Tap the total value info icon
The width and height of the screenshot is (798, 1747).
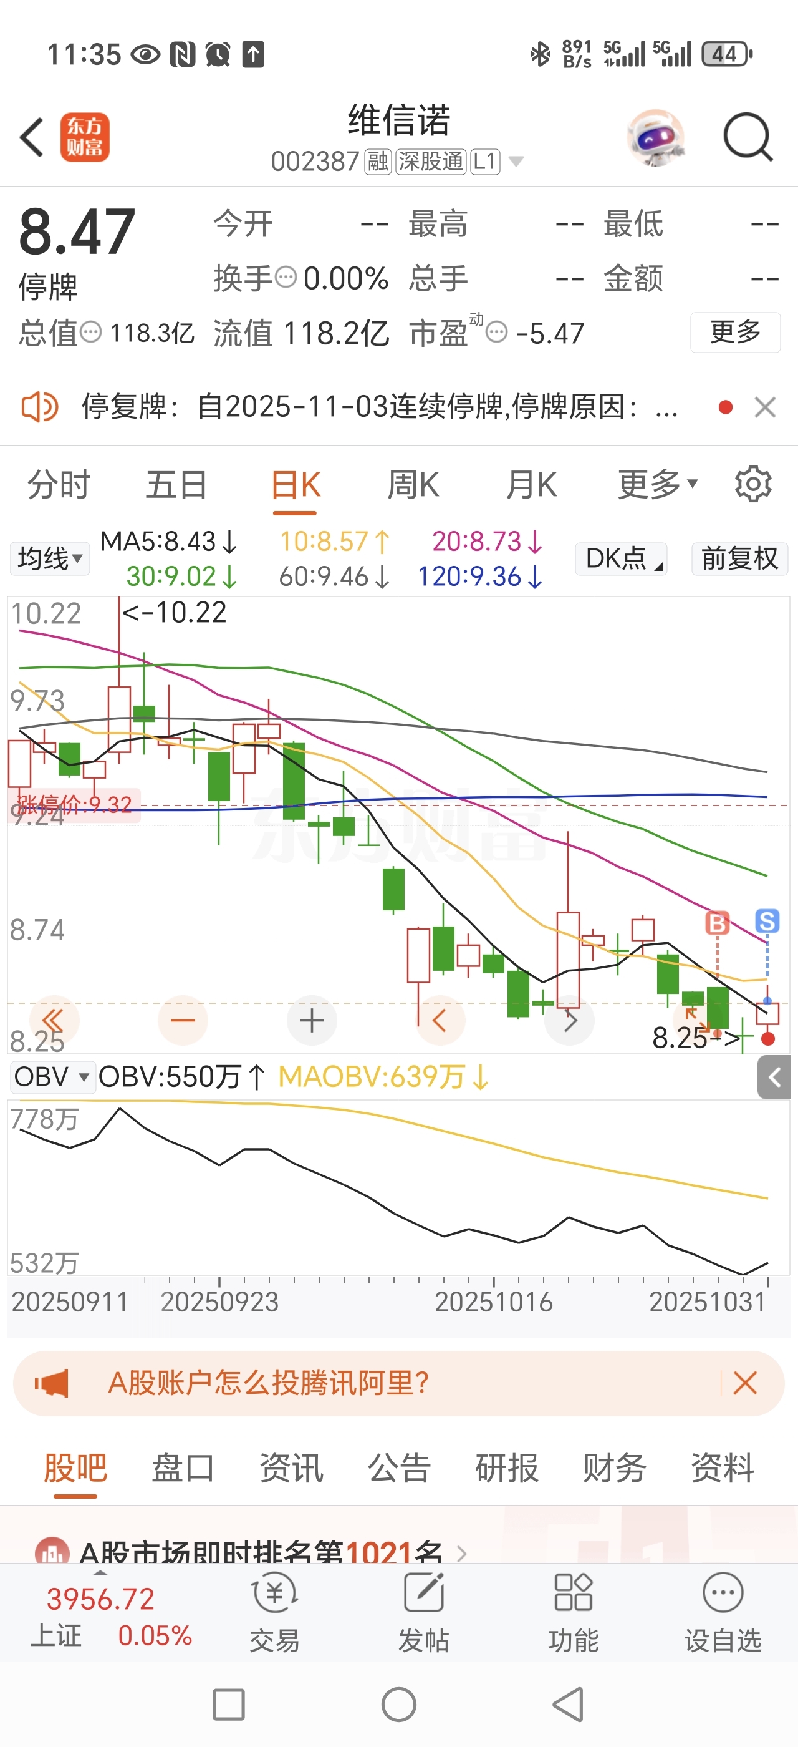91,333
